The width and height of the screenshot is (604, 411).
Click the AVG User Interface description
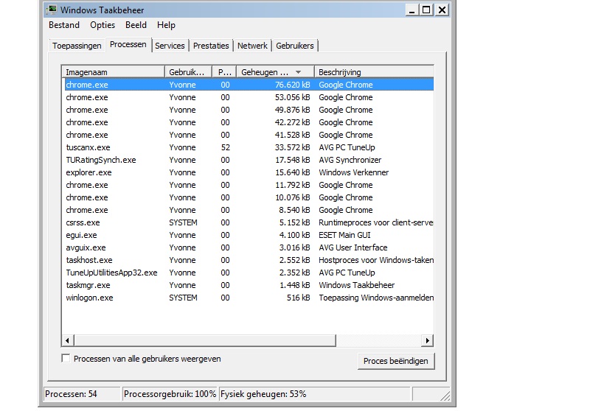(353, 247)
